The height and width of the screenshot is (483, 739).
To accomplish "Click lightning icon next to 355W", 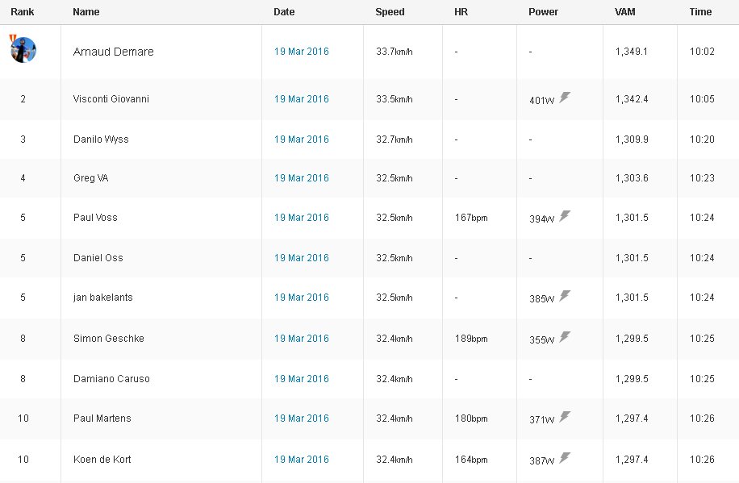I will point(565,337).
